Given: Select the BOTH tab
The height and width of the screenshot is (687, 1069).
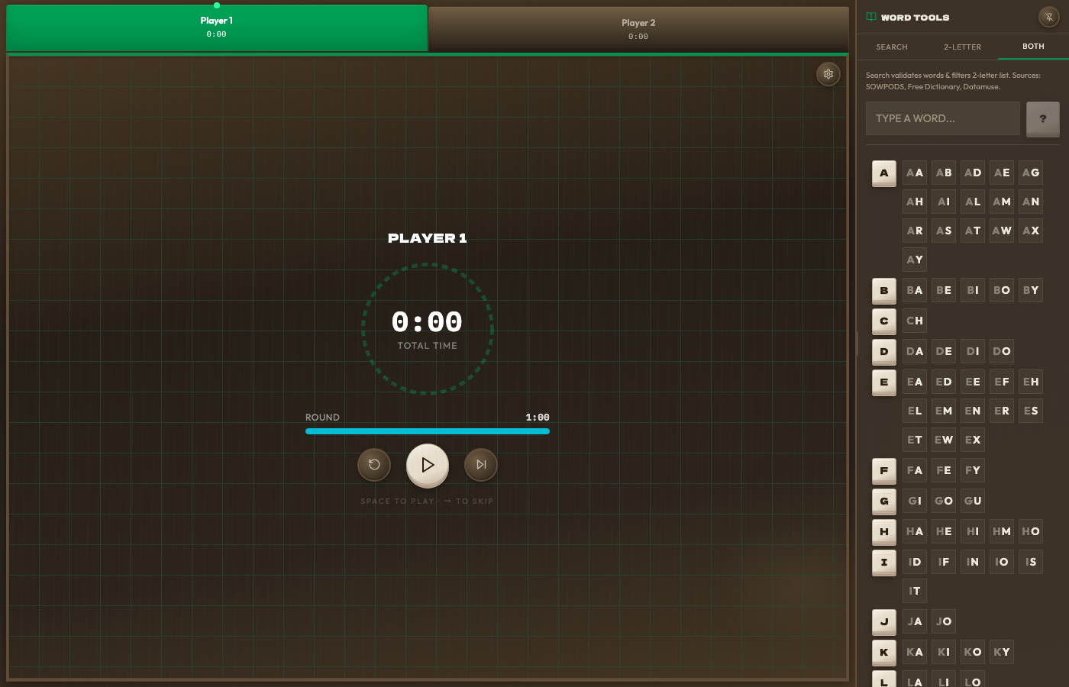Looking at the screenshot, I should 1032,47.
